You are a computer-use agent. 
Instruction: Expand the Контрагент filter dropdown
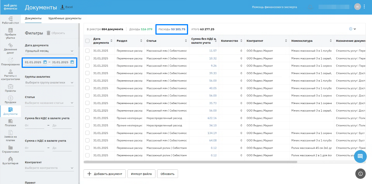click(x=49, y=168)
